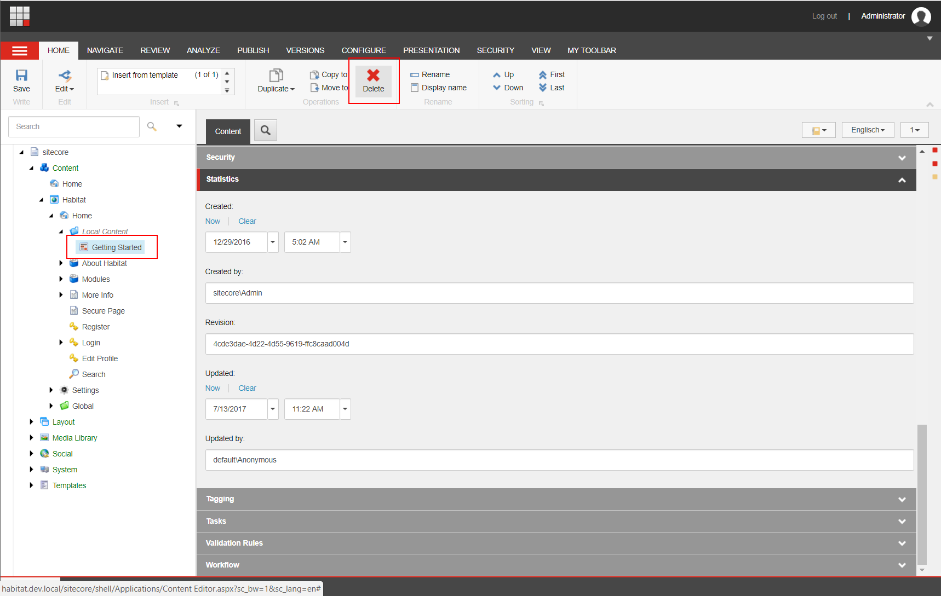Expand the Workflow section
941x596 pixels.
click(x=556, y=565)
